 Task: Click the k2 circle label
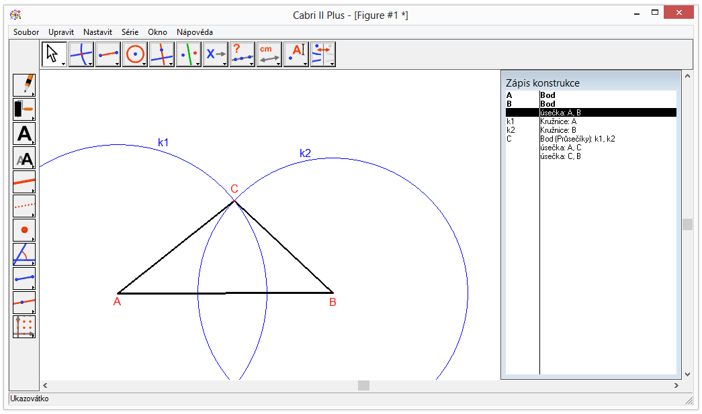[x=305, y=154]
